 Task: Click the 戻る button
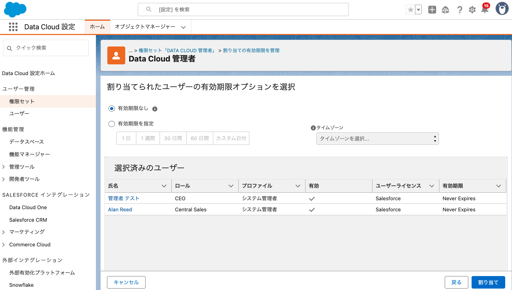pos(457,282)
